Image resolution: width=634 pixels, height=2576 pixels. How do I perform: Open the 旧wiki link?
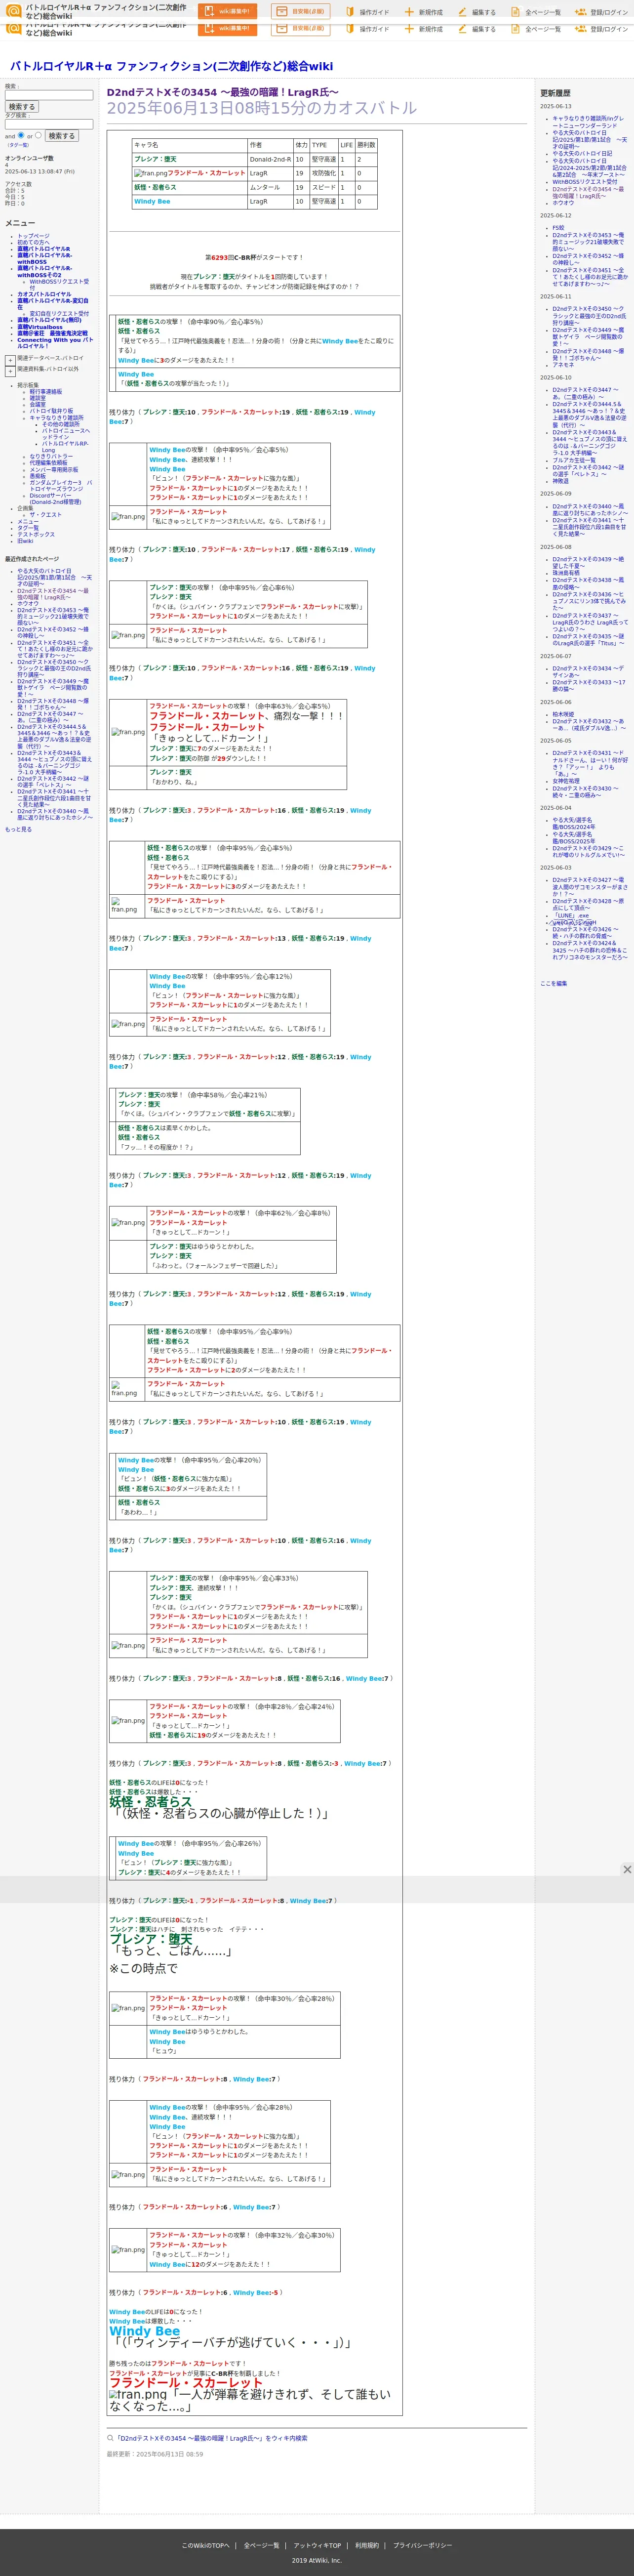pos(25,541)
